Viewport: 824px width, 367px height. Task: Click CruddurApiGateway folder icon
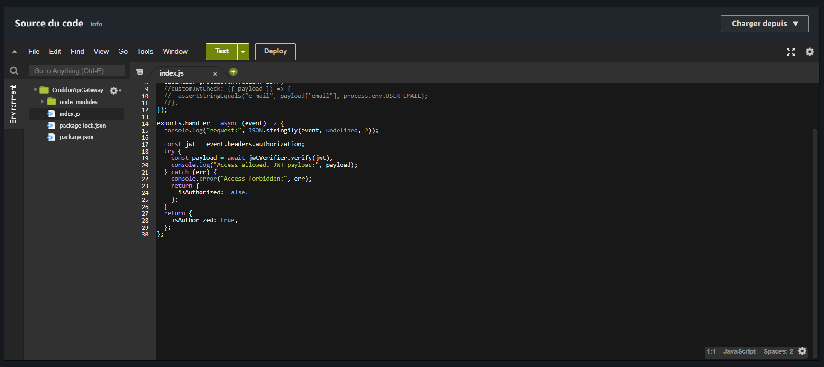(x=45, y=90)
